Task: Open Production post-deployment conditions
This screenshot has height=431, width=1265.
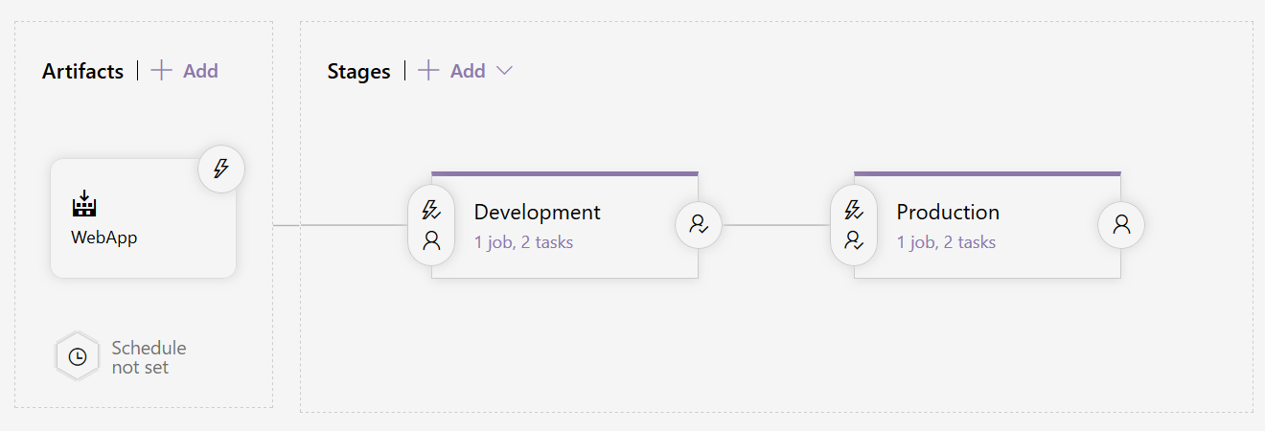Action: pos(1121,225)
